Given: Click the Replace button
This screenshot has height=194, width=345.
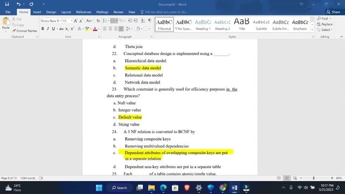Looking at the screenshot, I should tap(325, 24).
